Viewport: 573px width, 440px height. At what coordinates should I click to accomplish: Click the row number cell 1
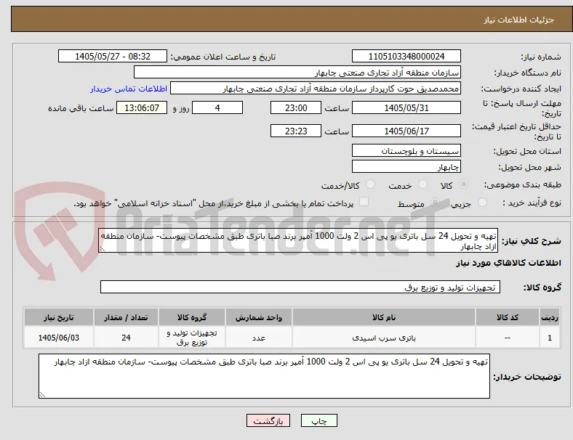[x=550, y=338]
